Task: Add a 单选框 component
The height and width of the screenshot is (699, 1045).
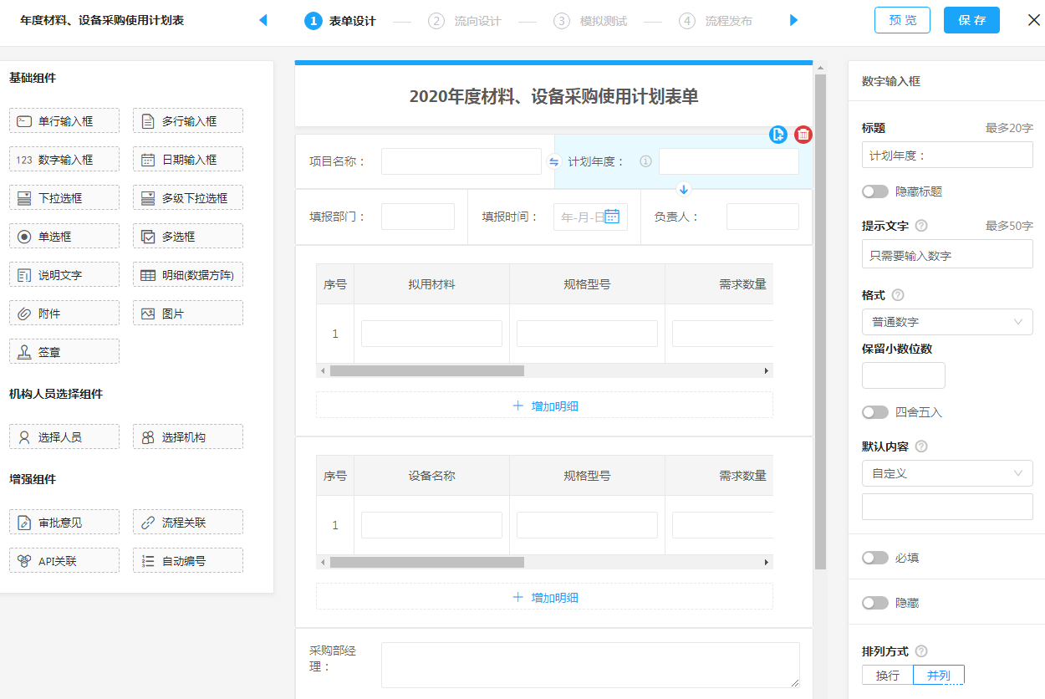Action: coord(64,236)
